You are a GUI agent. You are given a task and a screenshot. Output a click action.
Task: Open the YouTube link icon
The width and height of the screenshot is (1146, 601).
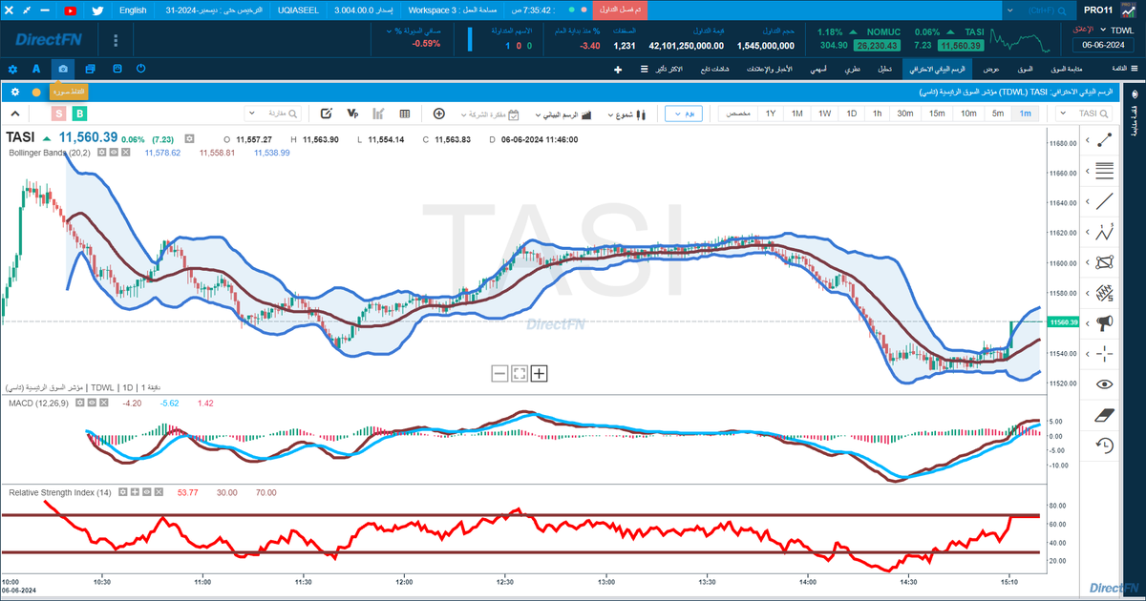pyautogui.click(x=71, y=10)
